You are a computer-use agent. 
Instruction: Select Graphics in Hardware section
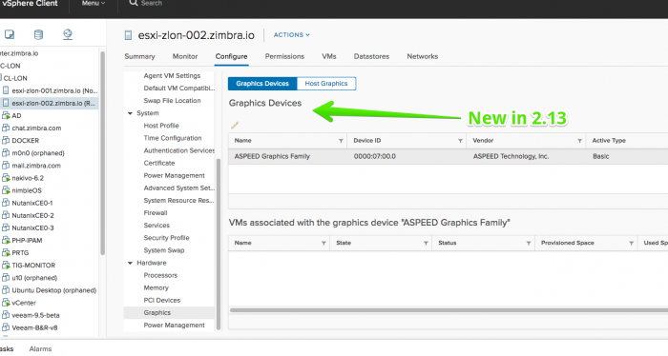pyautogui.click(x=169, y=312)
